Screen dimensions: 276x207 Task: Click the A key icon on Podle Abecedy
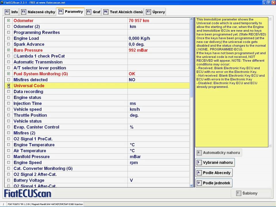point(199,173)
